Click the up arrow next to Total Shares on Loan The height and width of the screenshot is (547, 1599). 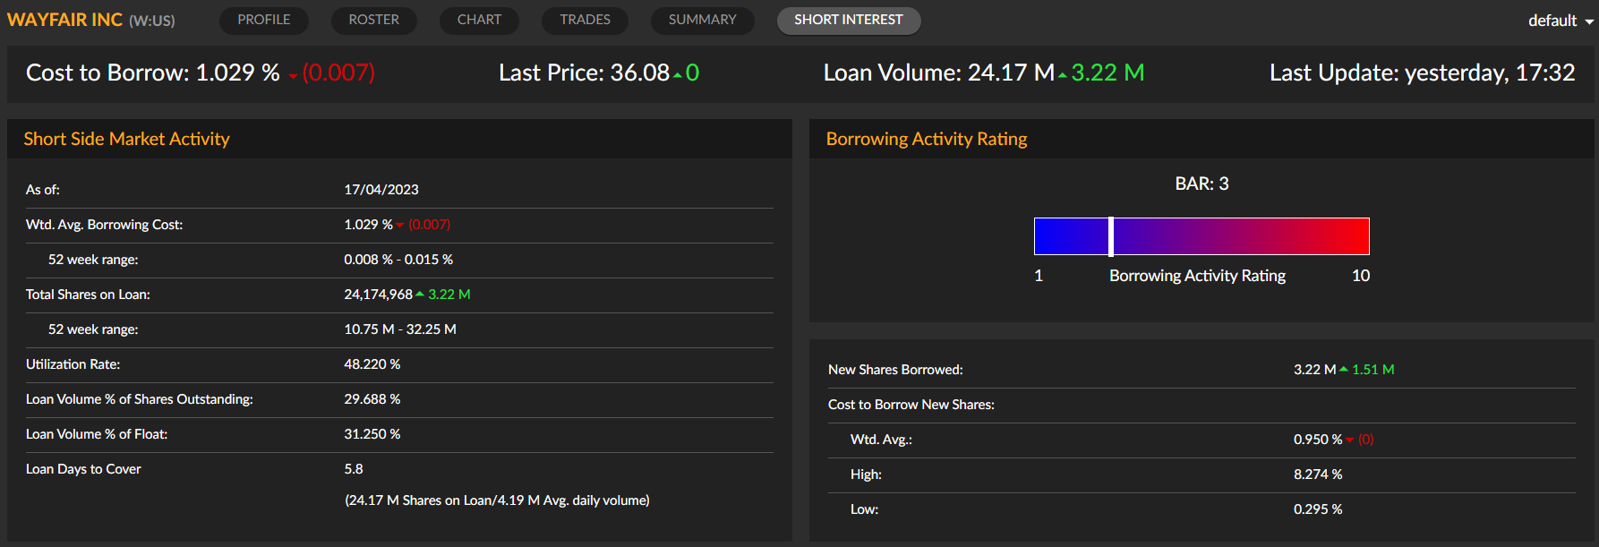(x=420, y=295)
